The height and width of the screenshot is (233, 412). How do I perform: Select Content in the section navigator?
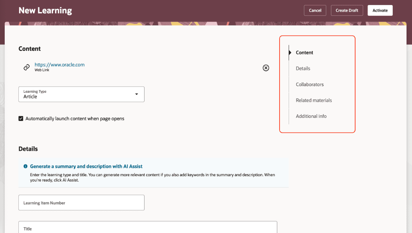tap(304, 52)
